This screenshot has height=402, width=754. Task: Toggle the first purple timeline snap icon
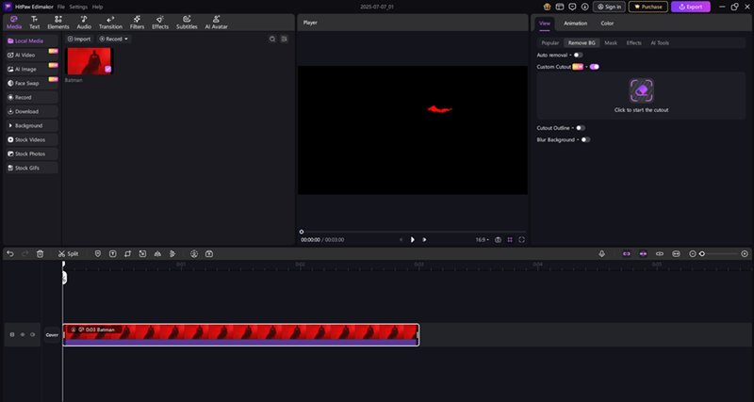coord(626,253)
